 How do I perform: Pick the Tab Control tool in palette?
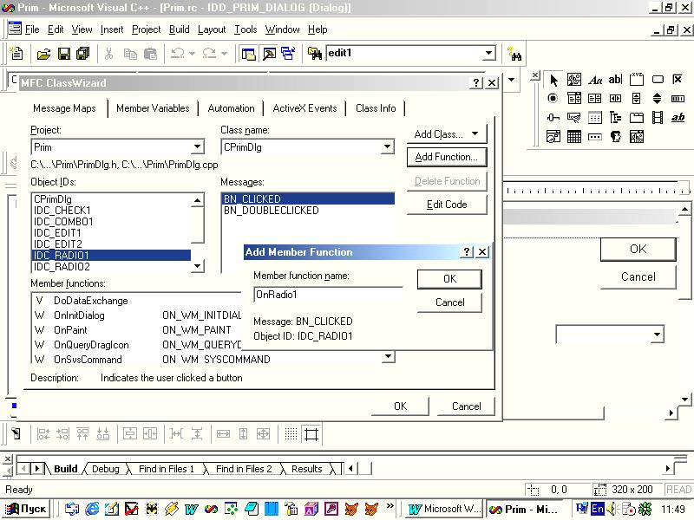pyautogui.click(x=637, y=118)
